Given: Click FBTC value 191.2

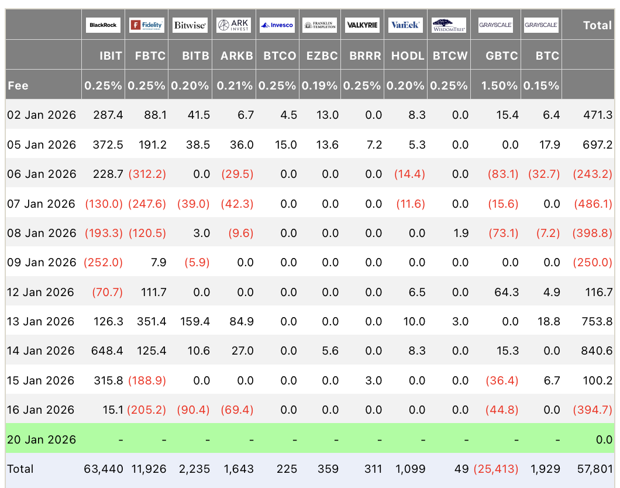Looking at the screenshot, I should pos(152,145).
